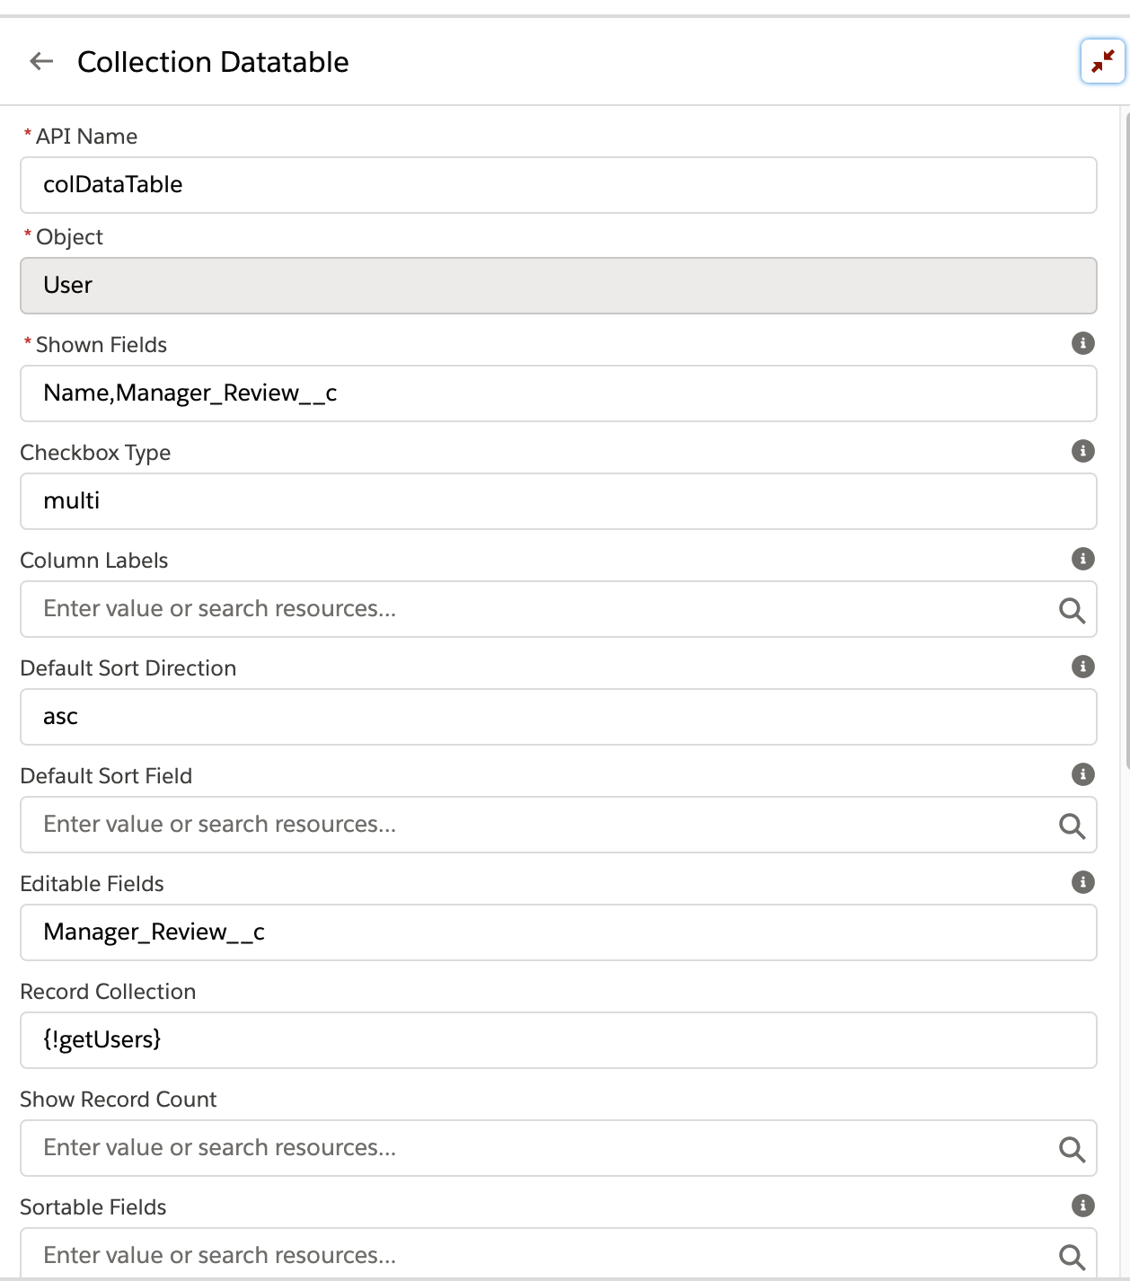Click the back arrow to exit Collection Datatable
Image resolution: width=1130 pixels, height=1281 pixels.
[40, 61]
